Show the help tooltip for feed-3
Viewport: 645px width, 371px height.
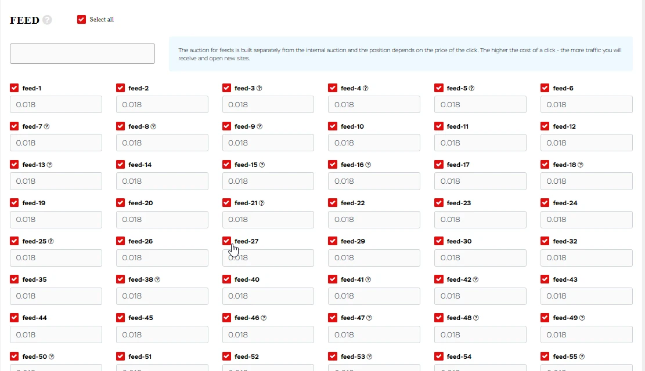[259, 88]
